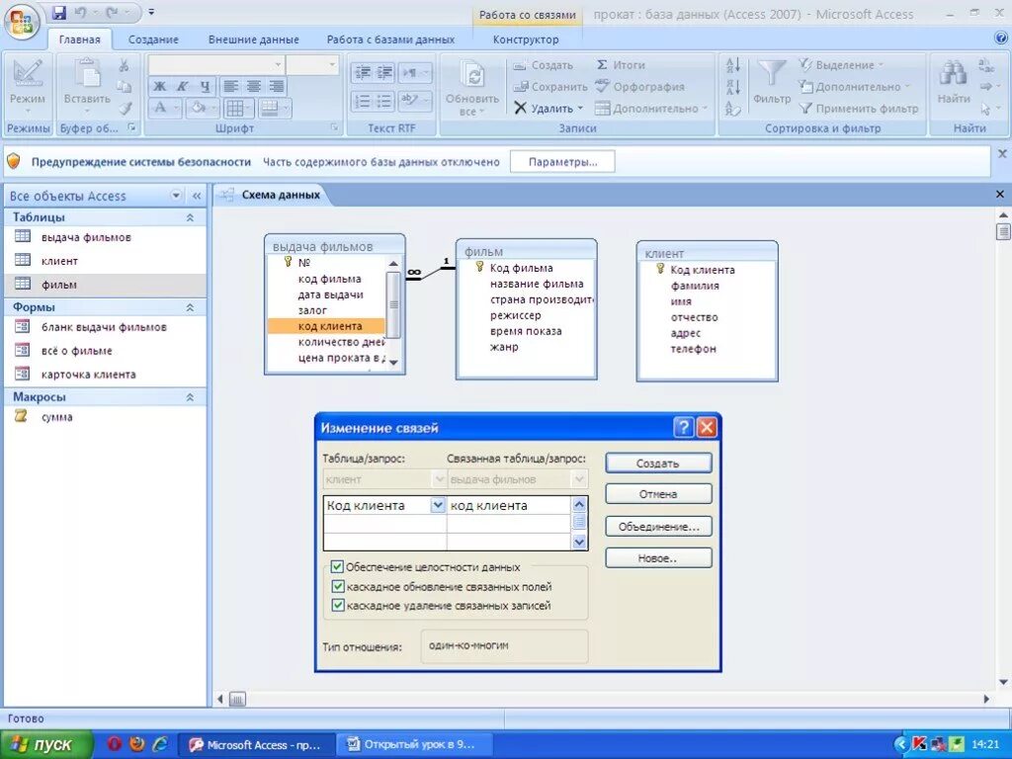Open the font name combo box
Viewport: 1012px width, 759px height.
(x=215, y=64)
